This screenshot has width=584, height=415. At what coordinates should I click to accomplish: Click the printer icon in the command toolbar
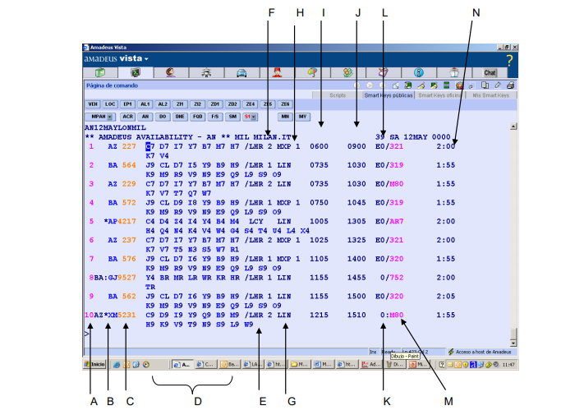[510, 85]
